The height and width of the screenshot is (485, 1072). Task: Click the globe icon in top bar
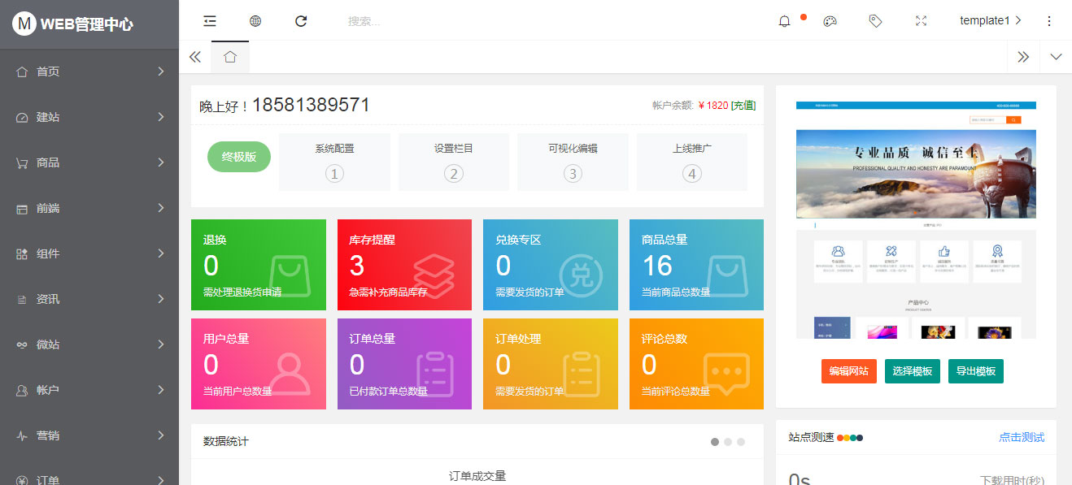point(255,20)
